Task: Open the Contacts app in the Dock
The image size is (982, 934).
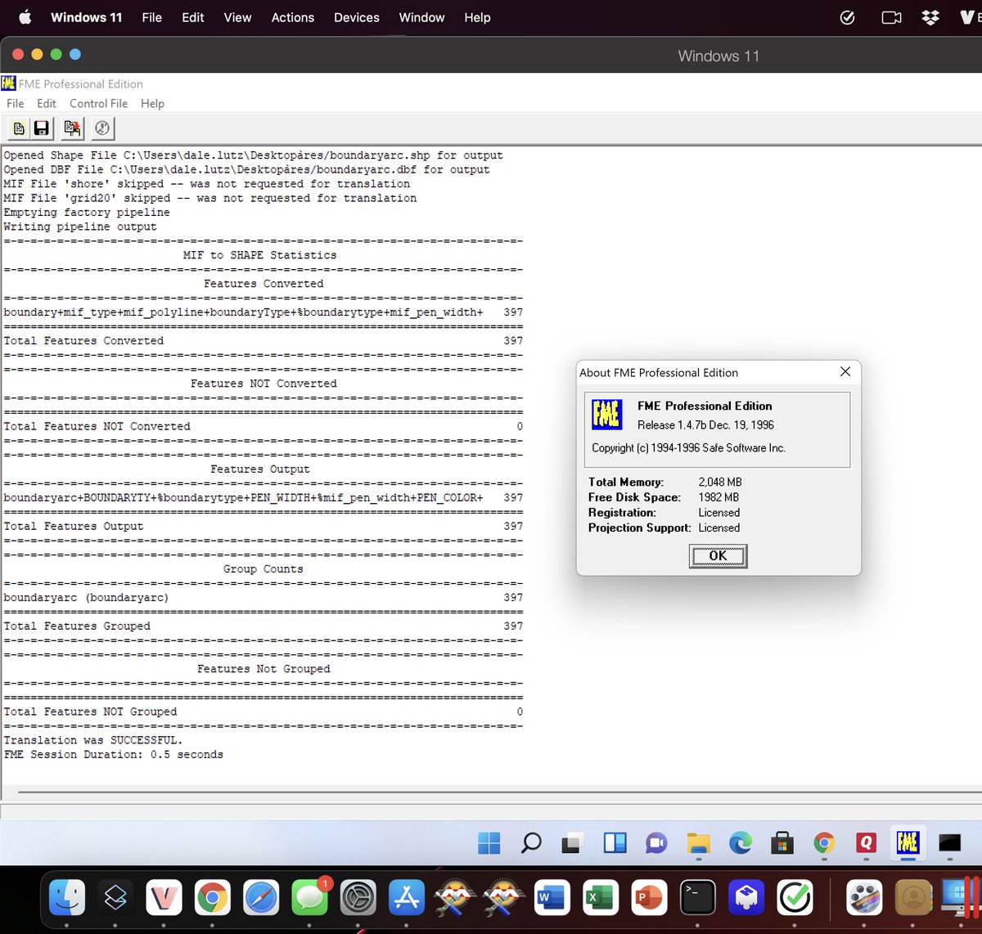Action: point(912,898)
